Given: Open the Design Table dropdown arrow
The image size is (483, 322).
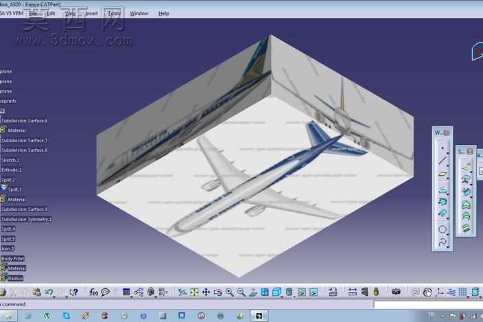Looking at the screenshot, I should [x=131, y=296].
